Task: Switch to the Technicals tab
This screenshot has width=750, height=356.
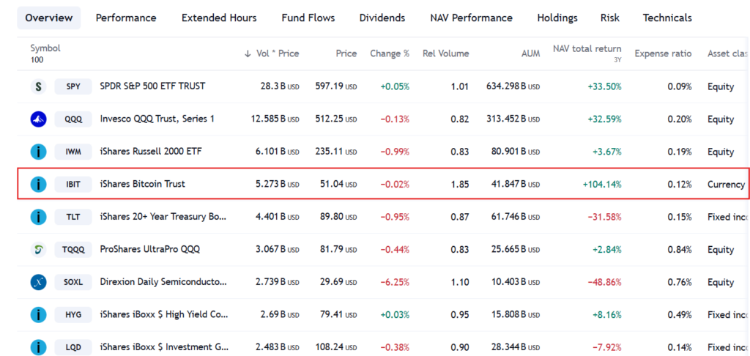Action: coord(667,18)
